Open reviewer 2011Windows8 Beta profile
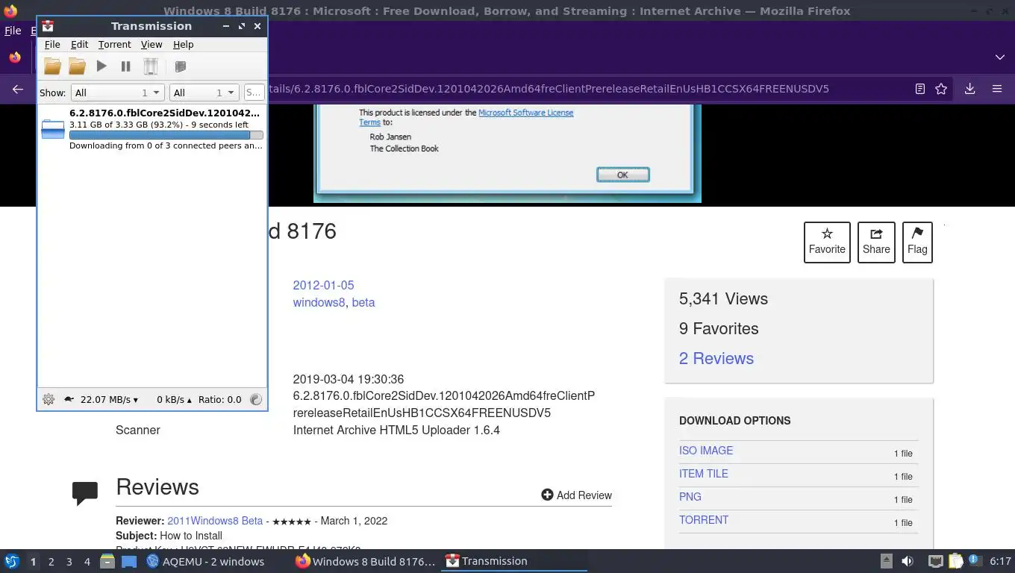Screen dimensions: 1015x573 click(x=215, y=521)
